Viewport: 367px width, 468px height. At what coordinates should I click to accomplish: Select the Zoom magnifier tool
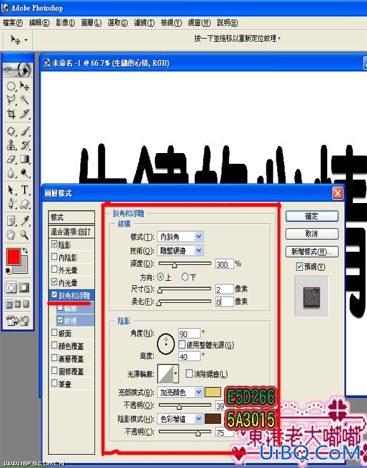click(25, 235)
